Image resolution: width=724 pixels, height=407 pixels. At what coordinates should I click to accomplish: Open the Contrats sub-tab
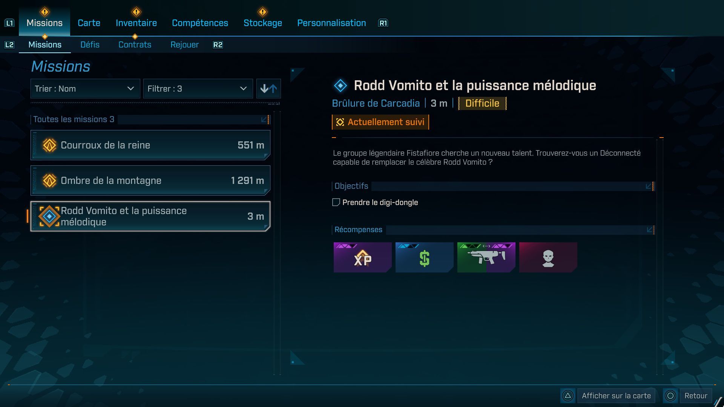(135, 45)
